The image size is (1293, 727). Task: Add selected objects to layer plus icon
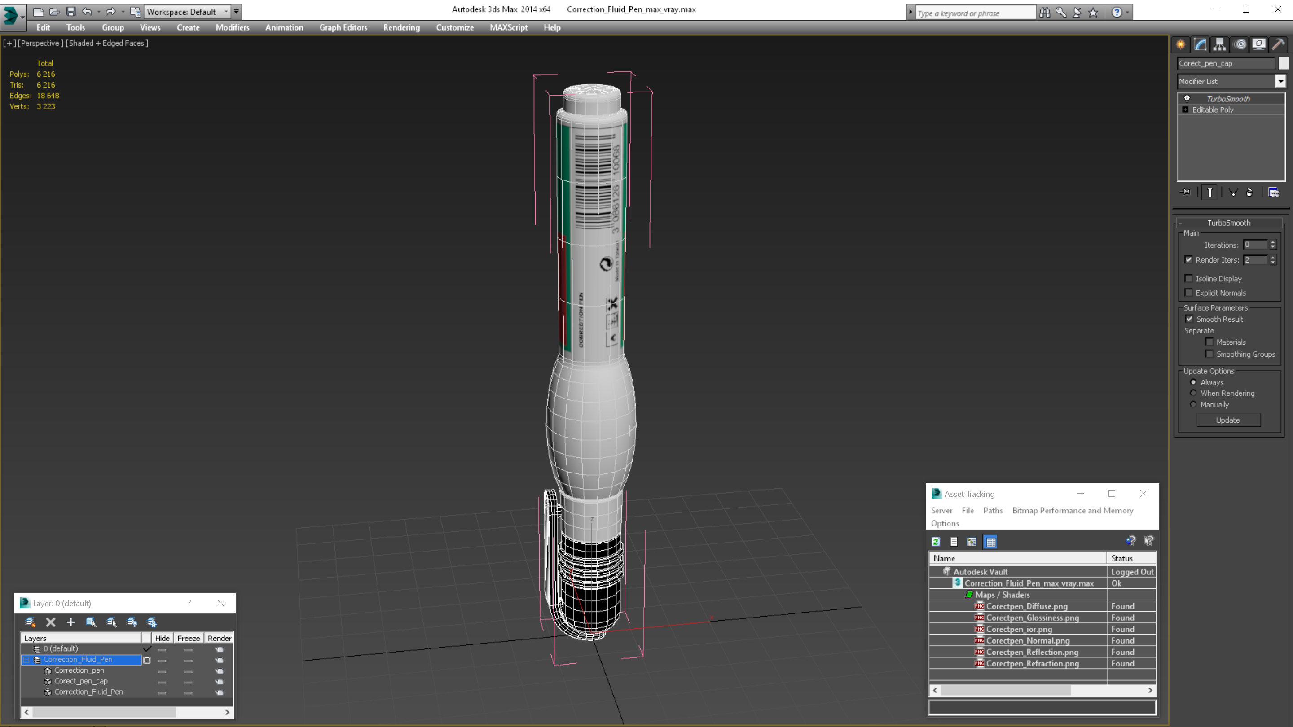point(71,622)
